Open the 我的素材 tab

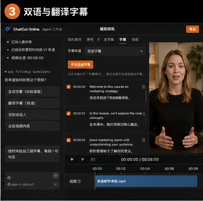(75, 40)
